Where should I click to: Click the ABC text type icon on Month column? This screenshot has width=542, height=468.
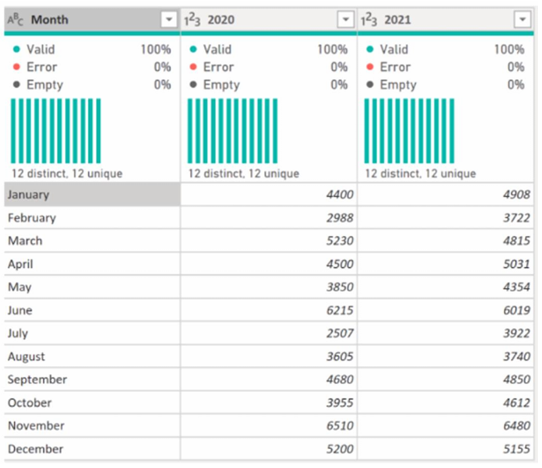(16, 20)
